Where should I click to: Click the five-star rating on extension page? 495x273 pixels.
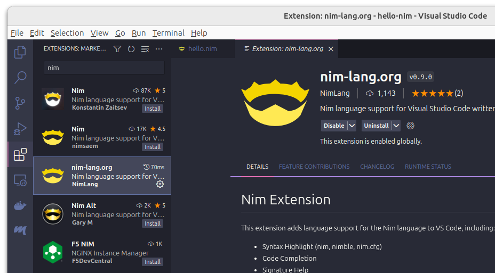tap(433, 93)
